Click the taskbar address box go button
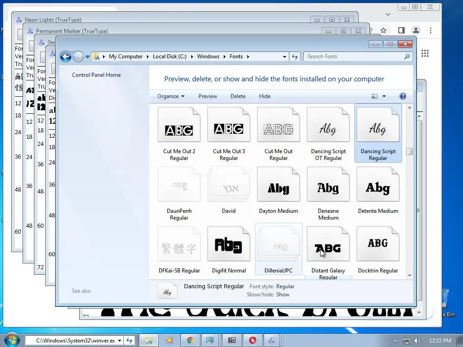Viewport: 463px width, 347px height. click(129, 341)
